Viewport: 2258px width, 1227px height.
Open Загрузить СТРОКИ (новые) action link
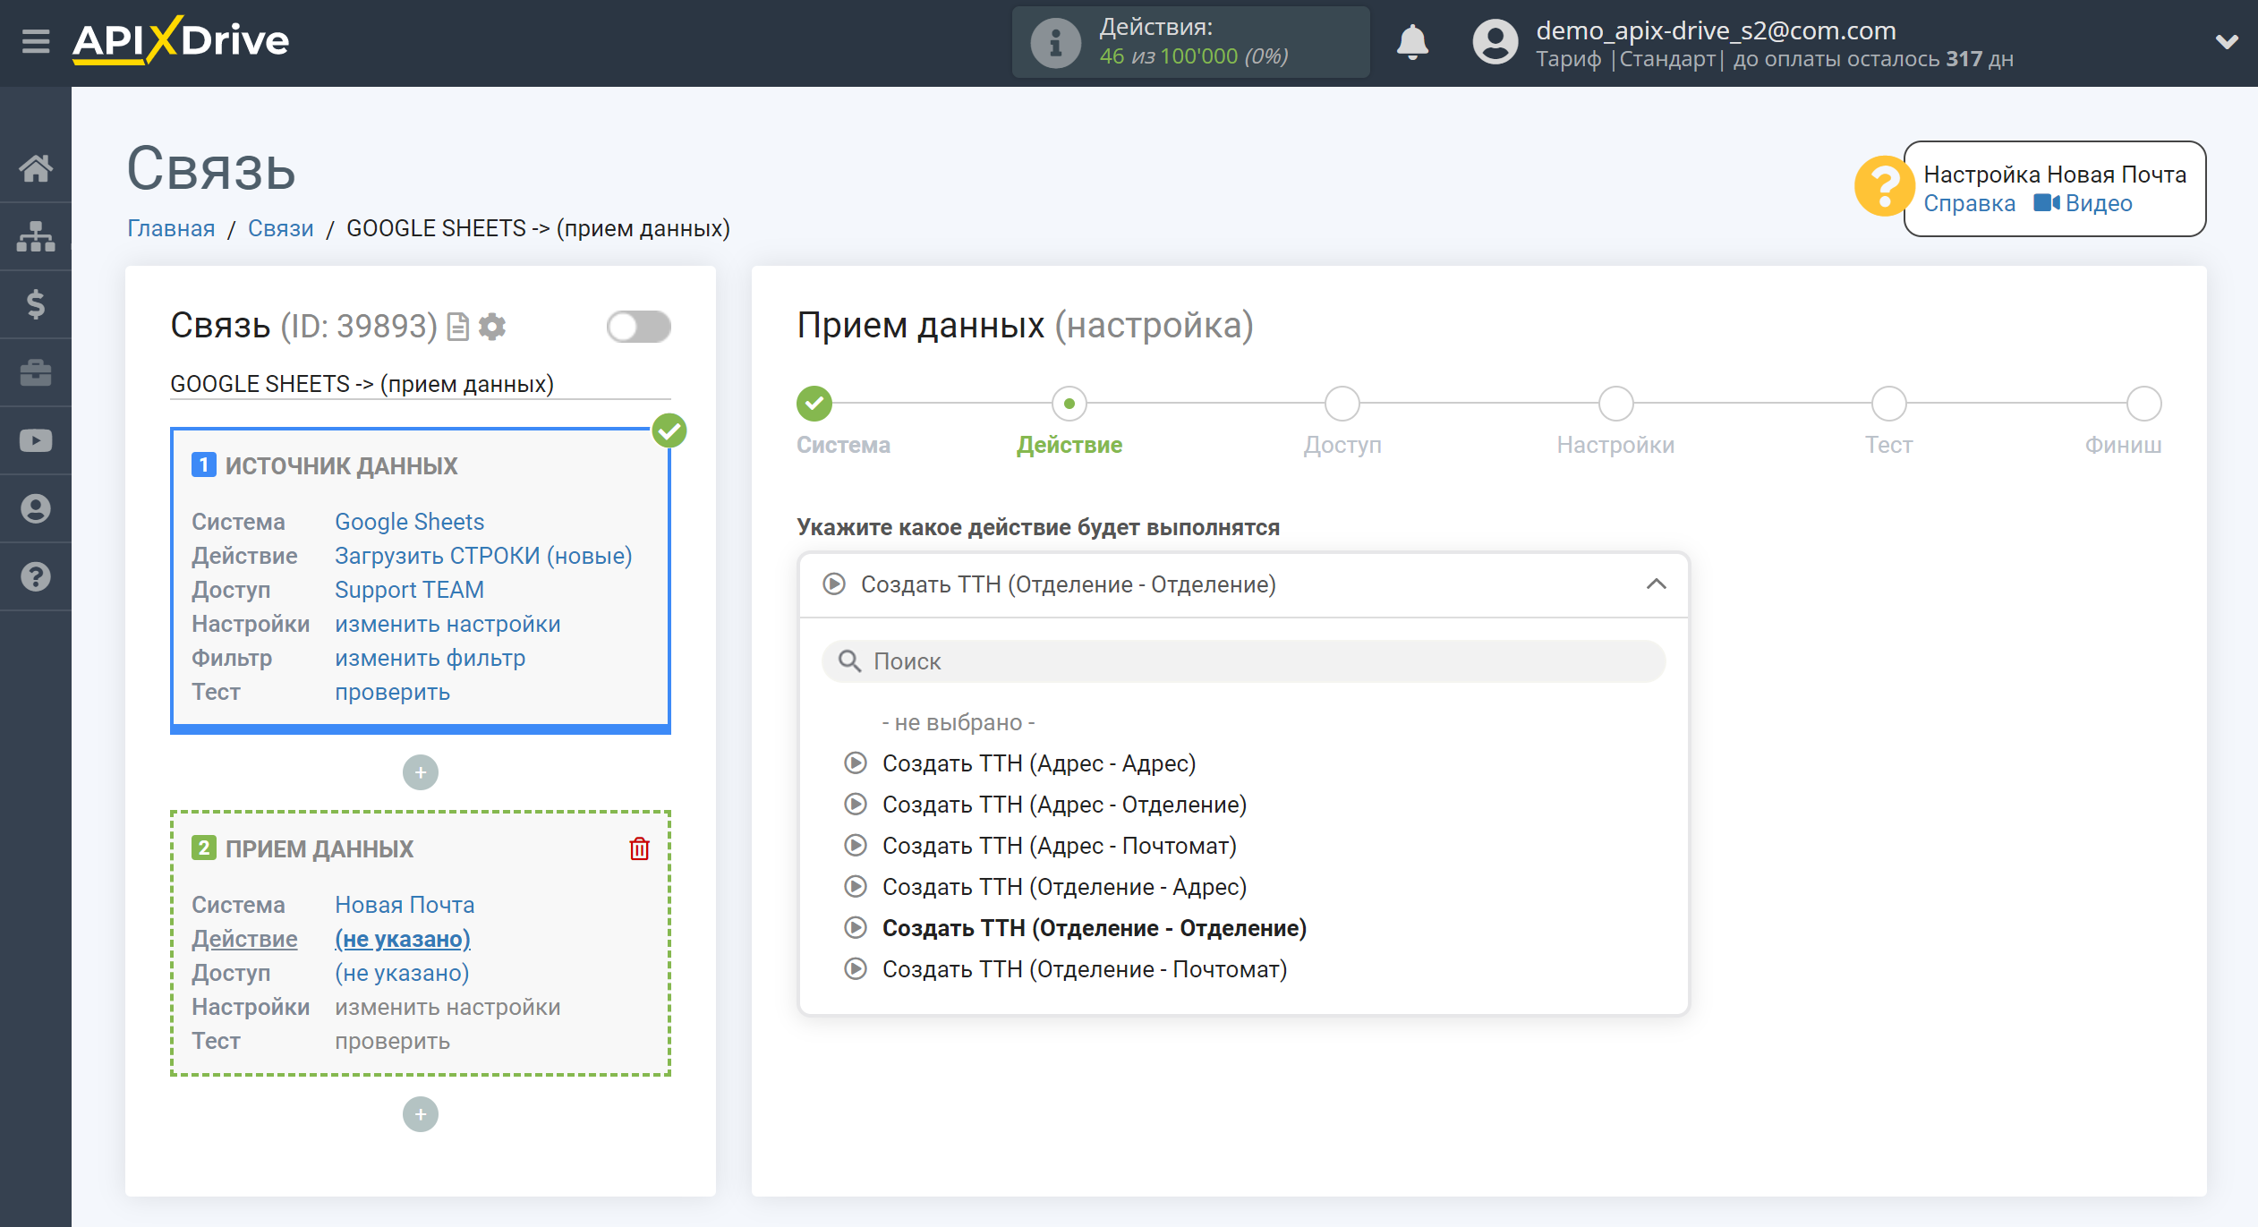tap(483, 556)
